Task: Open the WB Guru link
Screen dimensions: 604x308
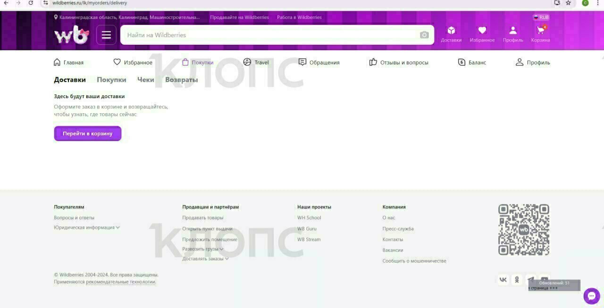Action: point(307,229)
